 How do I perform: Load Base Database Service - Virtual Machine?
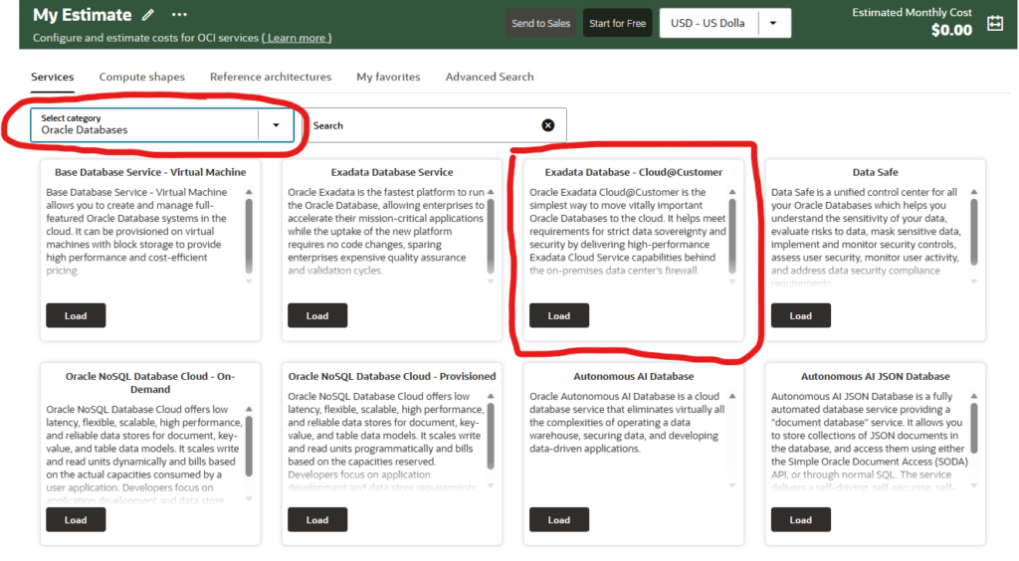pos(76,315)
